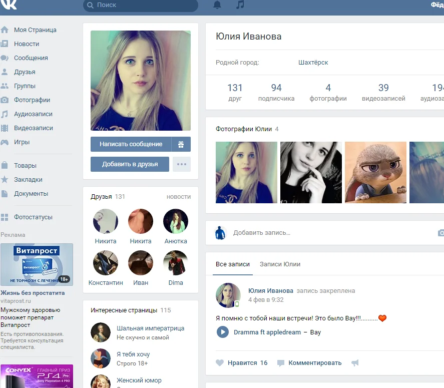Click the camera icon beside Фотографии
Viewport: 444px width, 388px height.
5,100
